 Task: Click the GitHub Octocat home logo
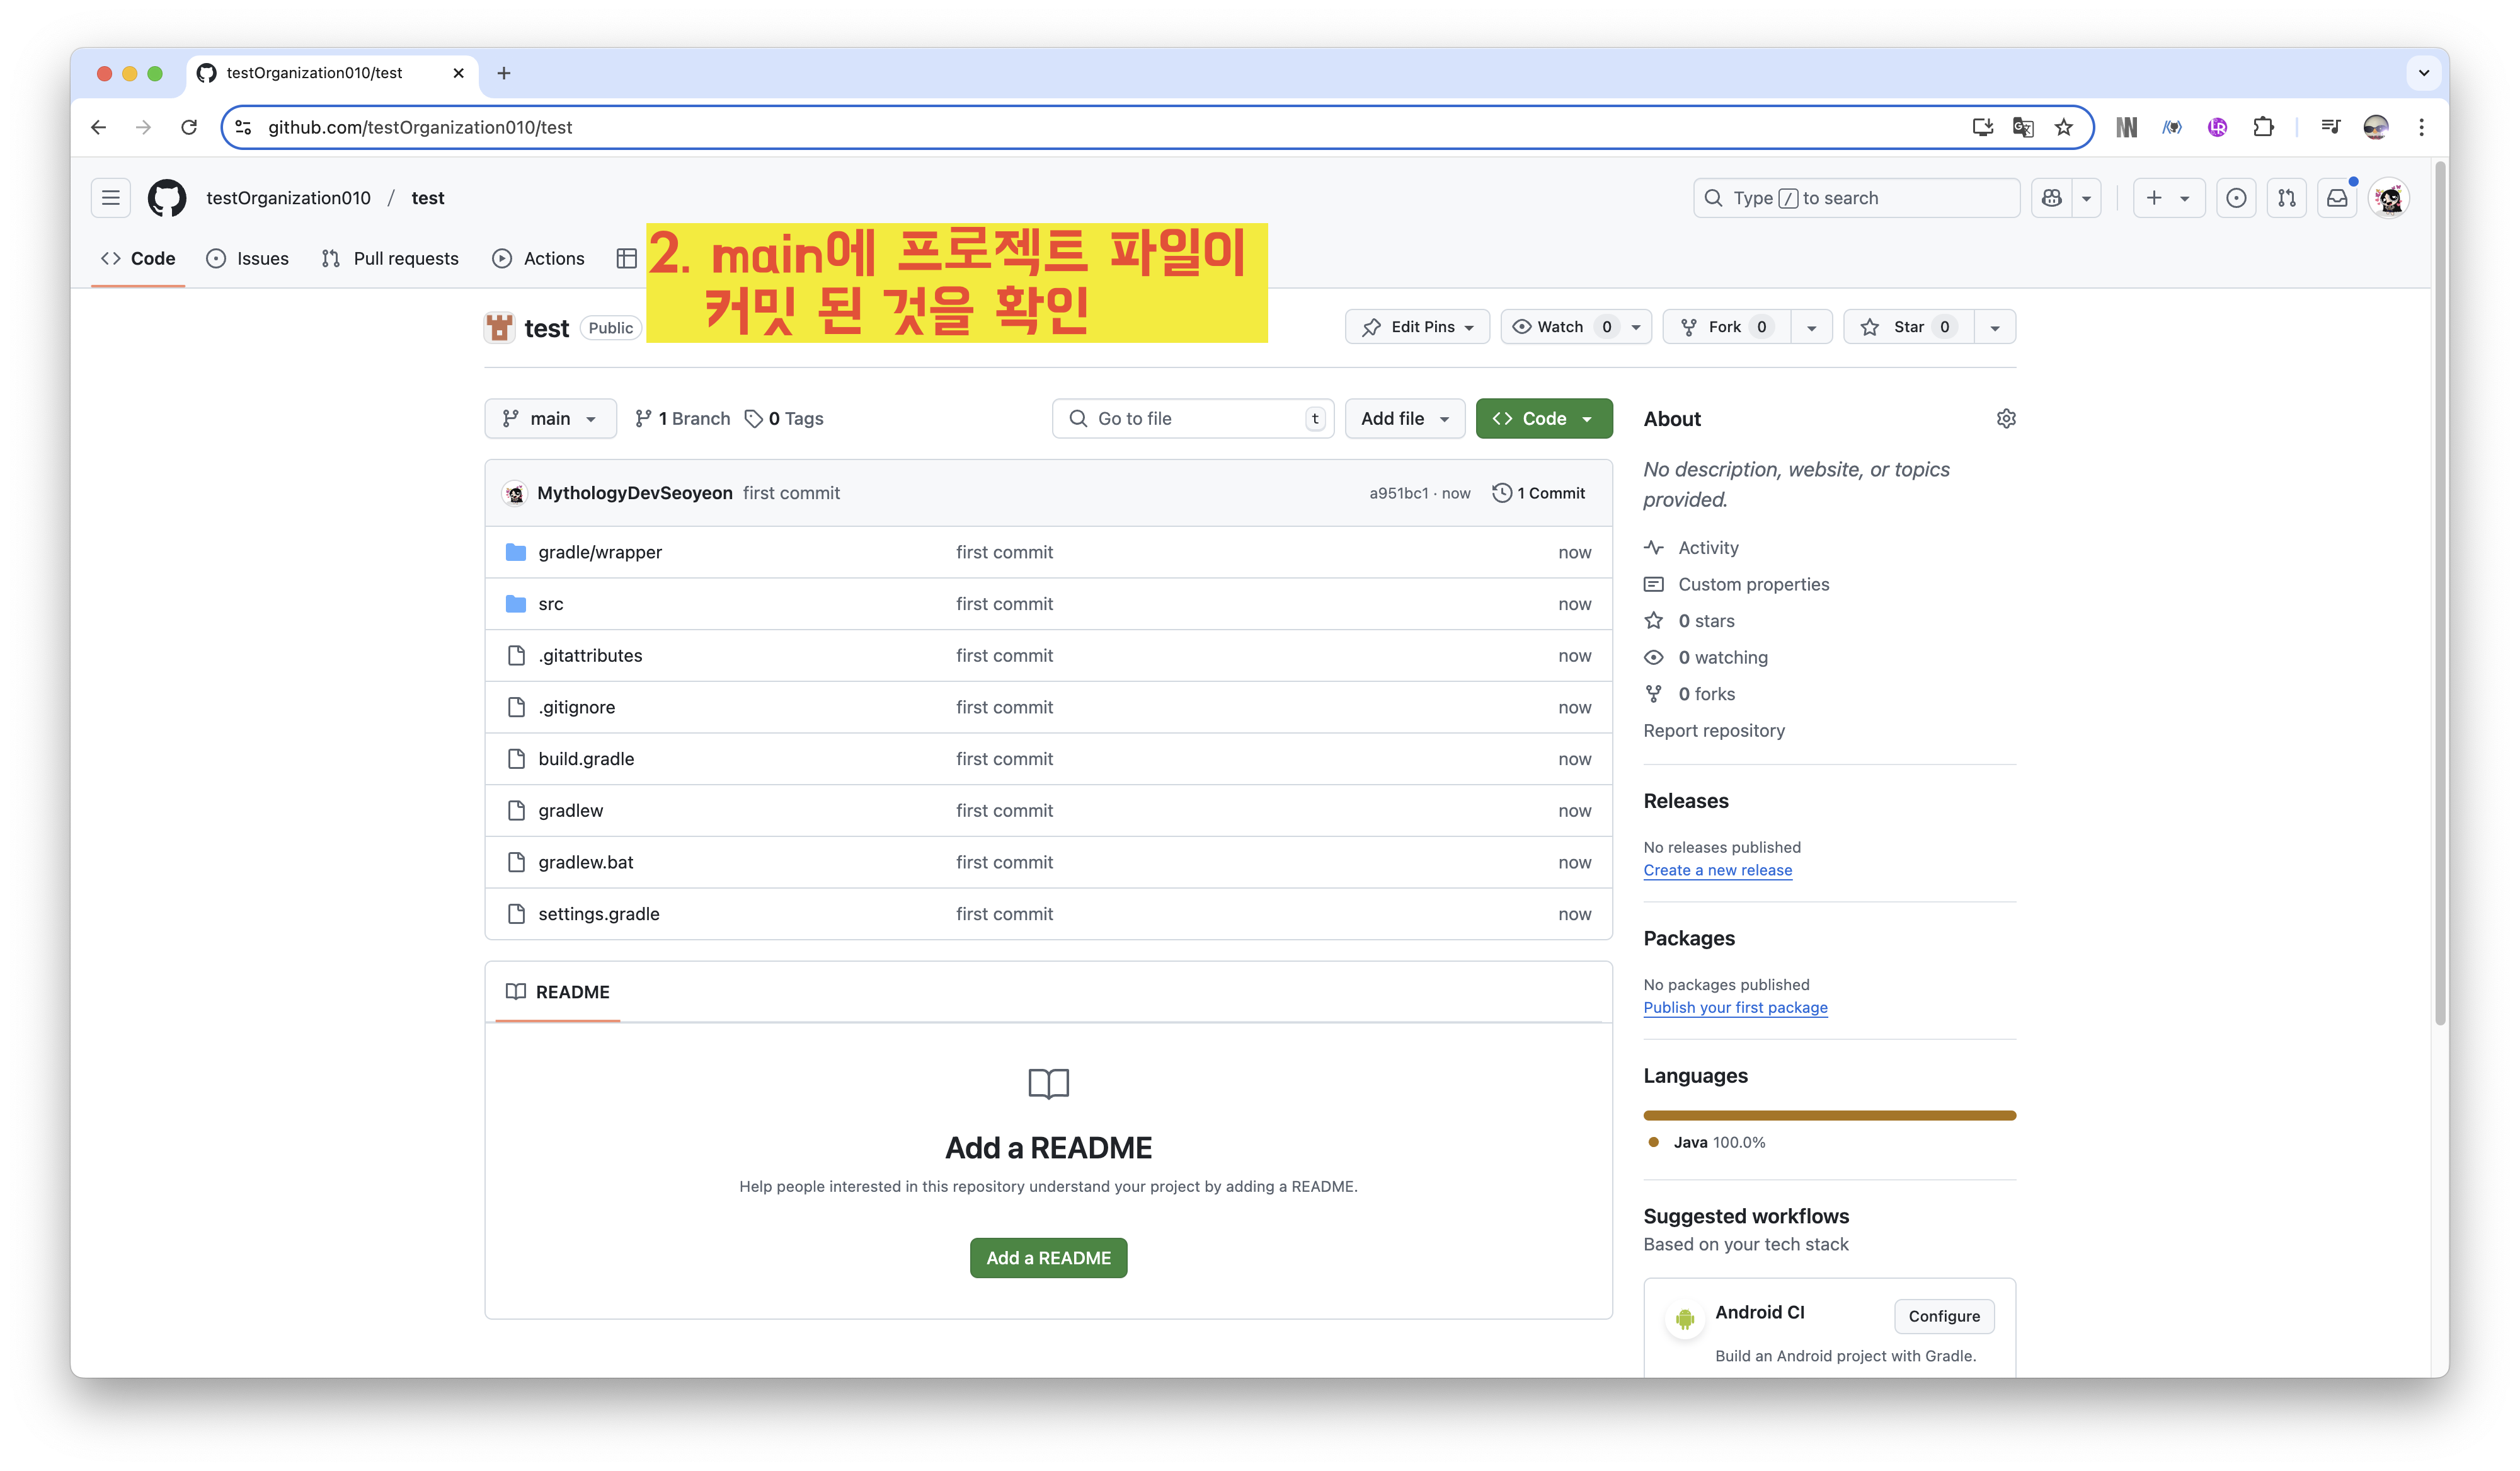coord(167,198)
